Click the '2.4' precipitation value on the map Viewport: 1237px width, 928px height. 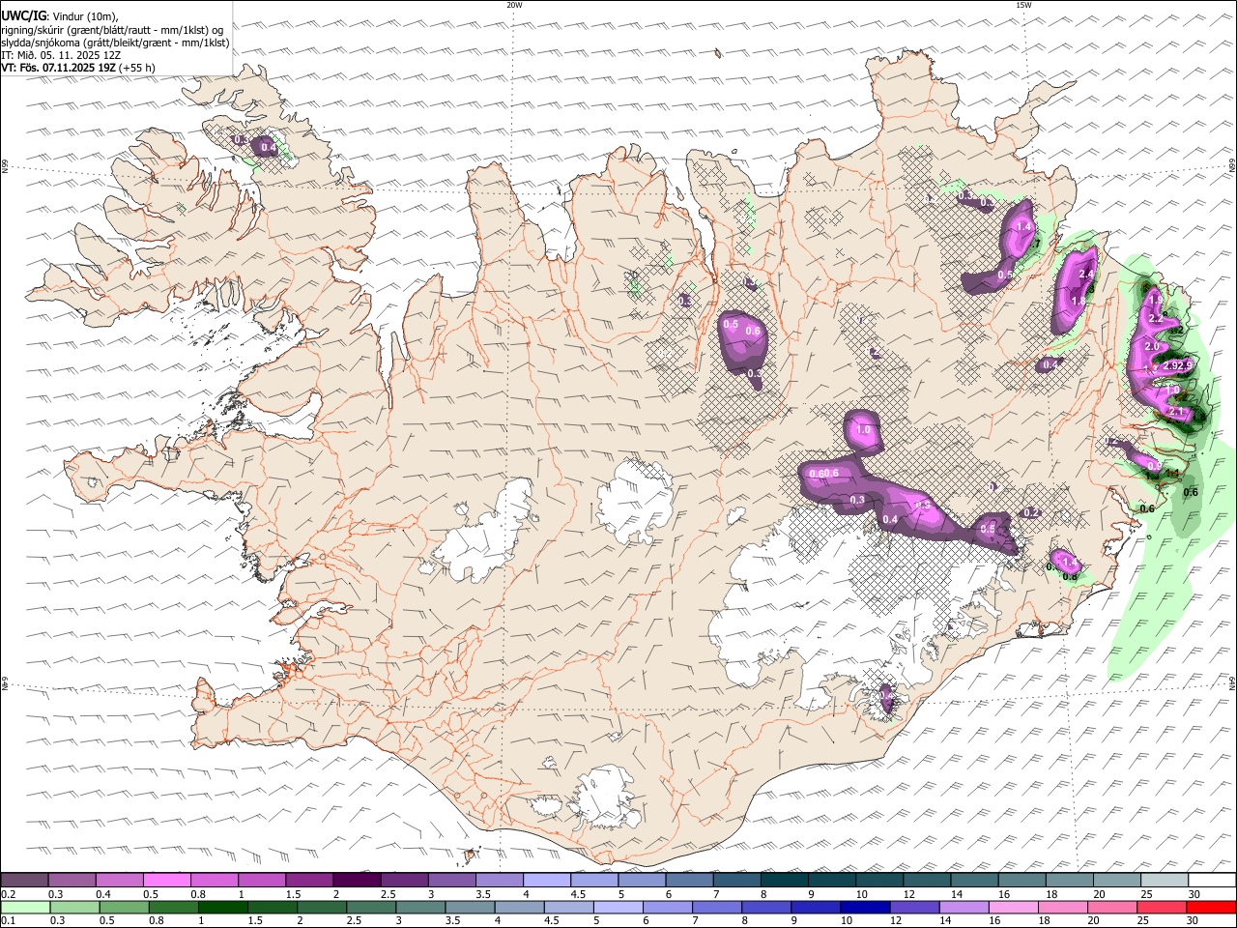(1085, 275)
